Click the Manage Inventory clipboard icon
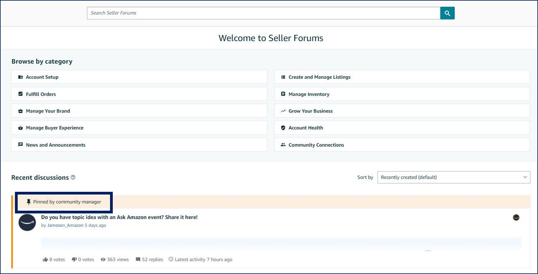Viewport: 538px width, 274px height. 283,94
